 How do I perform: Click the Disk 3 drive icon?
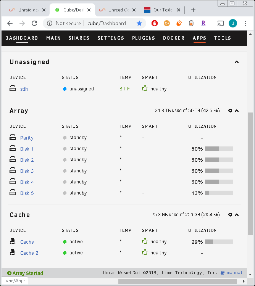[x=13, y=170]
